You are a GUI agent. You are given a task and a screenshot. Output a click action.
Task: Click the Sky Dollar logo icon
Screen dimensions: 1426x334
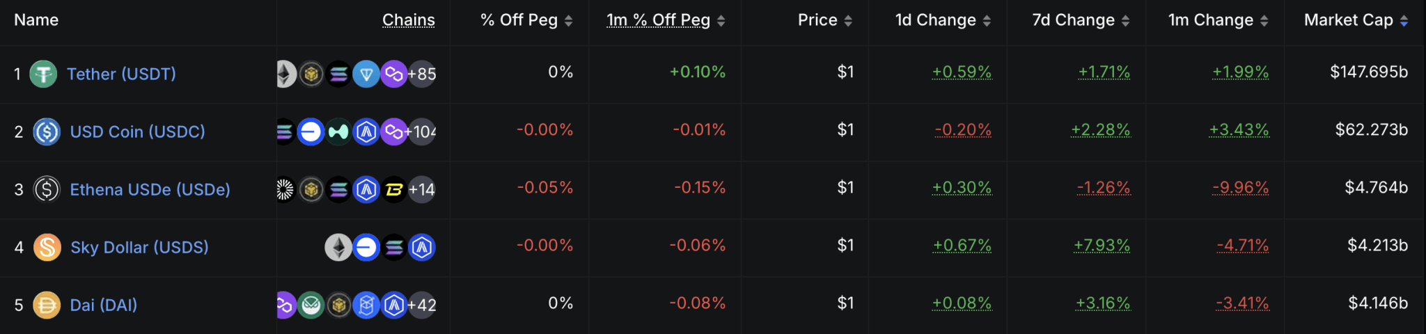pyautogui.click(x=47, y=247)
